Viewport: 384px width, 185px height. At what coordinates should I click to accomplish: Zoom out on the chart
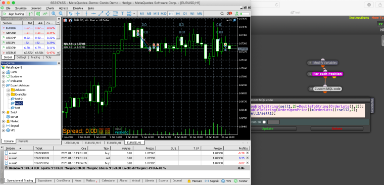(61, 14)
